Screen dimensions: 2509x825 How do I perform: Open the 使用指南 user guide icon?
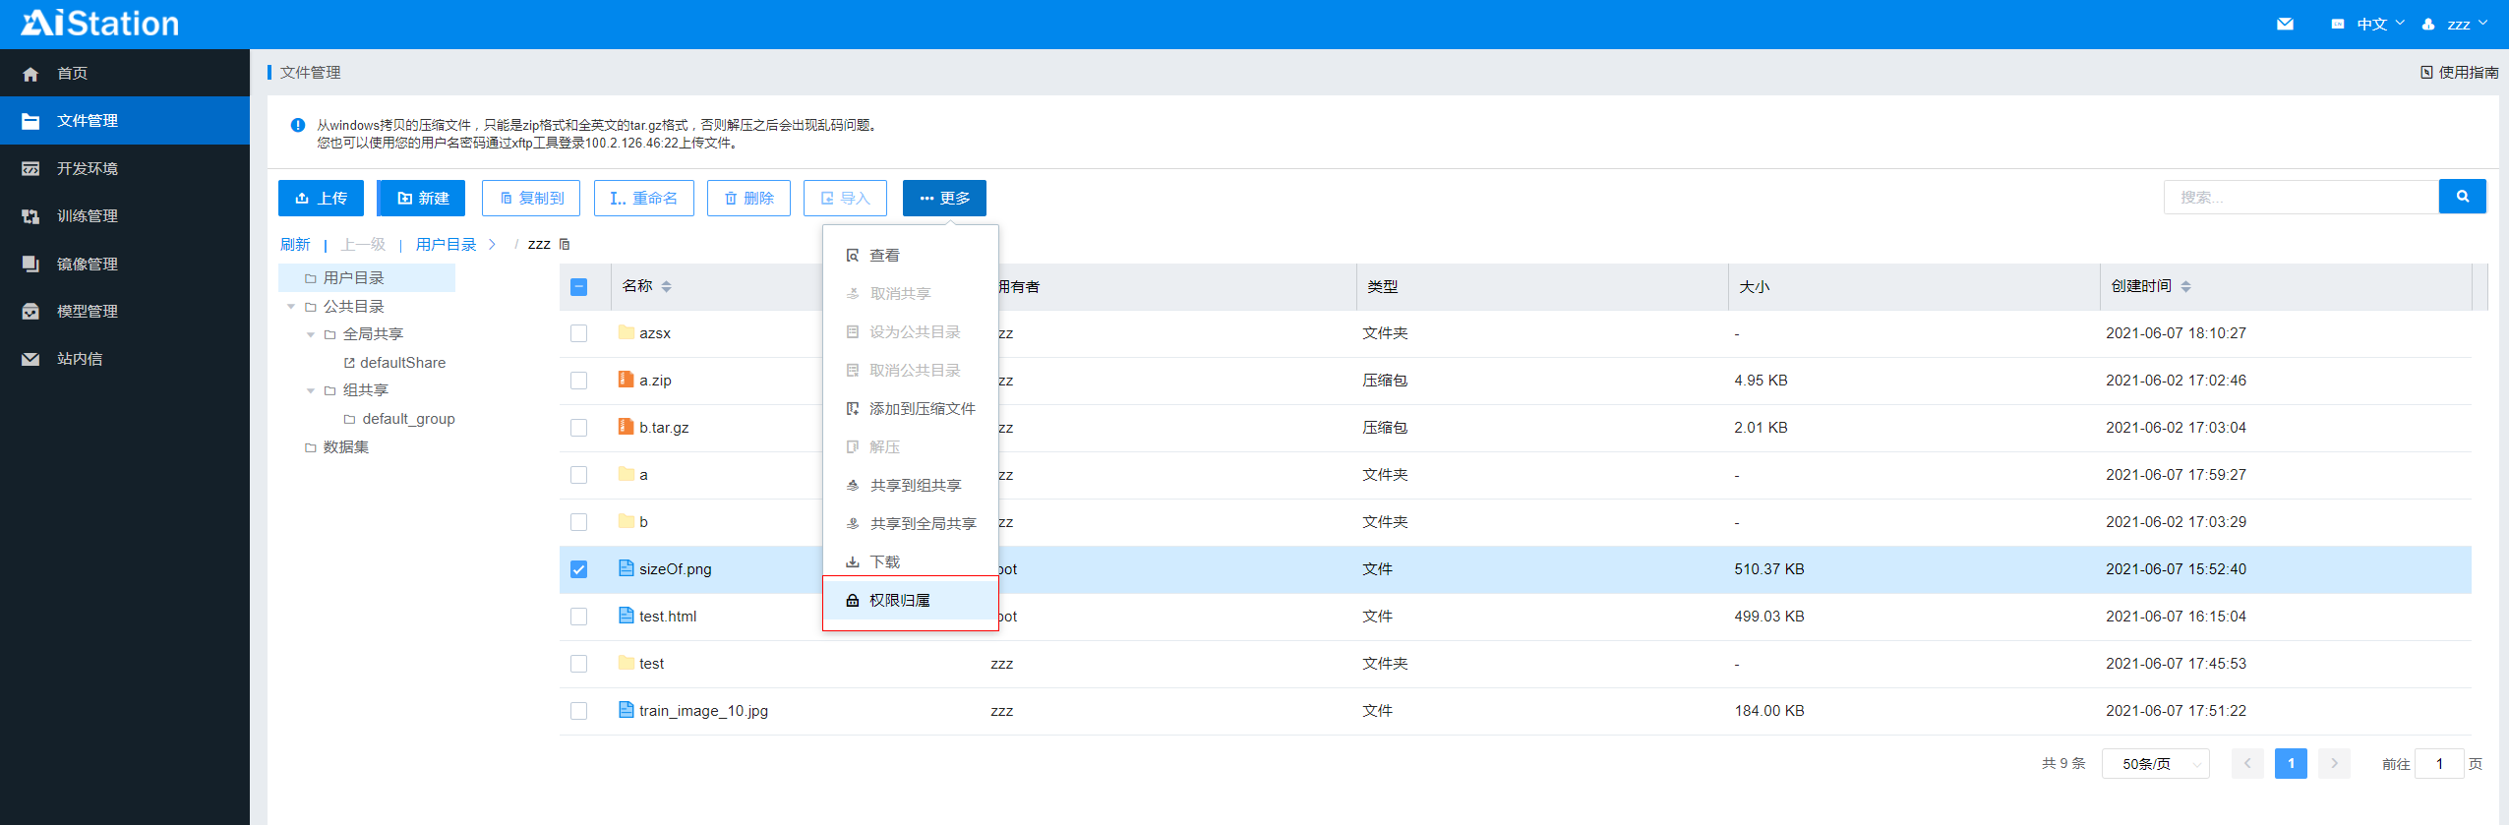tap(2426, 72)
